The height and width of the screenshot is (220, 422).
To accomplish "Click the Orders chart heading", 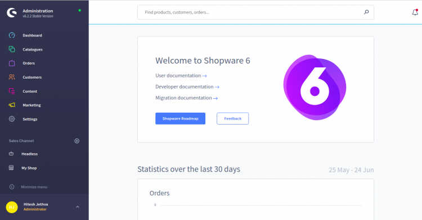I will (160, 193).
